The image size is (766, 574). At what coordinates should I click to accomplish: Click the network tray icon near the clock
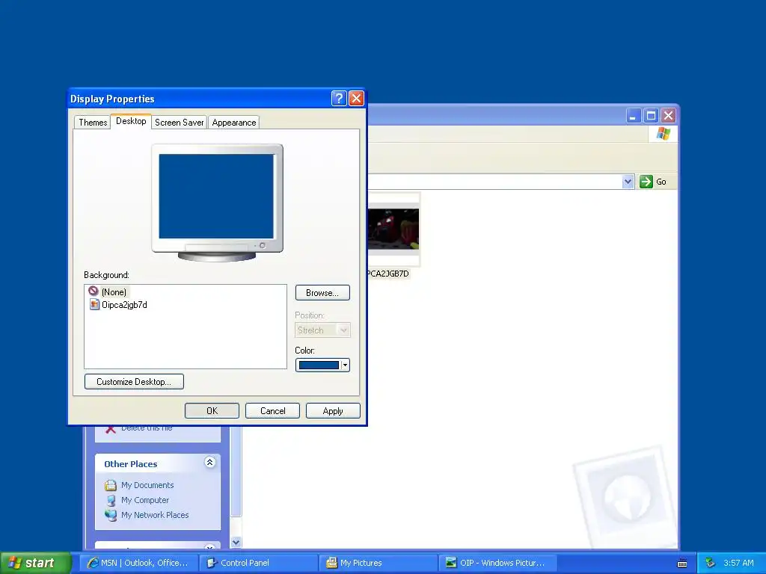coord(710,563)
